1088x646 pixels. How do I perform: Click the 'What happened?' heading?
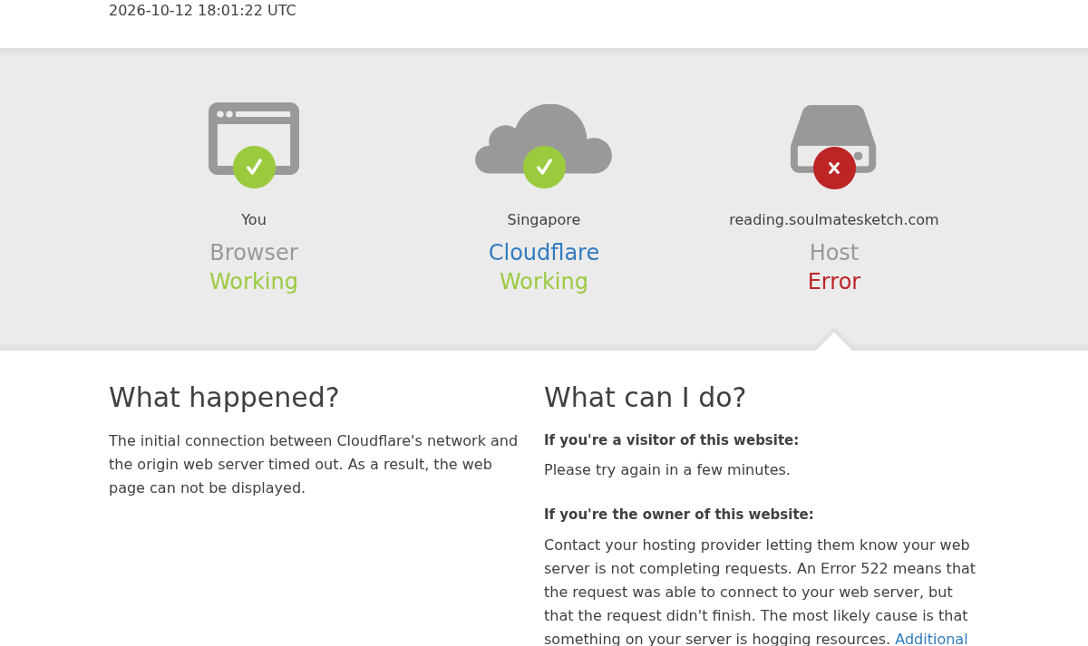(x=224, y=398)
